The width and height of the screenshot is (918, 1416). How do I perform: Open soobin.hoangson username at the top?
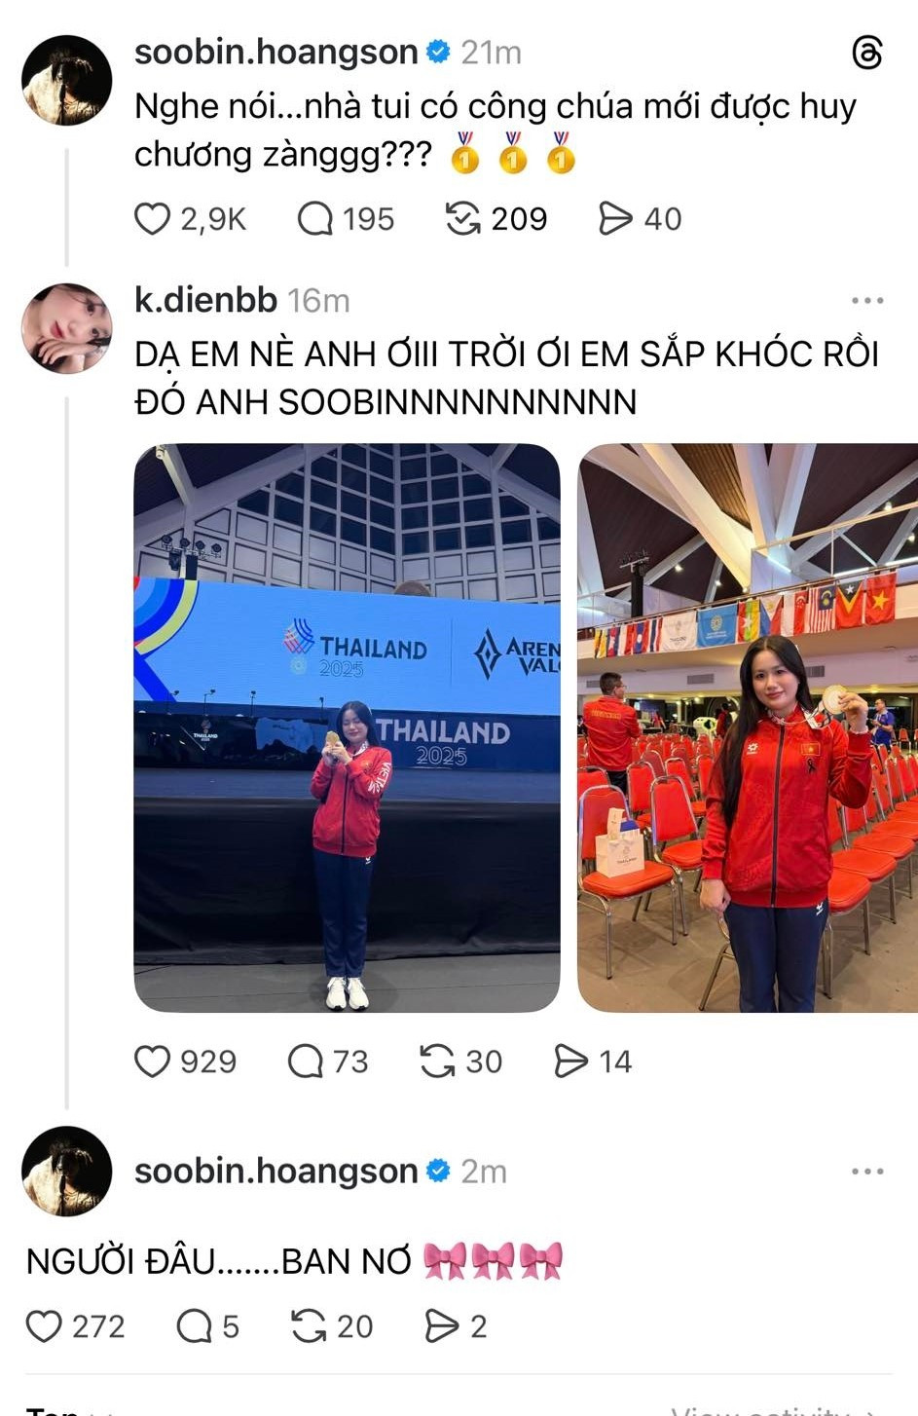coord(276,52)
